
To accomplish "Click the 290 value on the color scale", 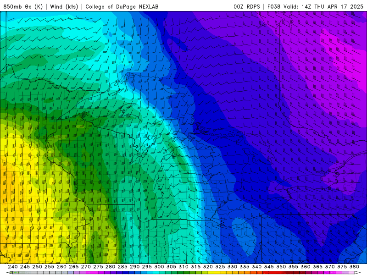I will [134, 267].
